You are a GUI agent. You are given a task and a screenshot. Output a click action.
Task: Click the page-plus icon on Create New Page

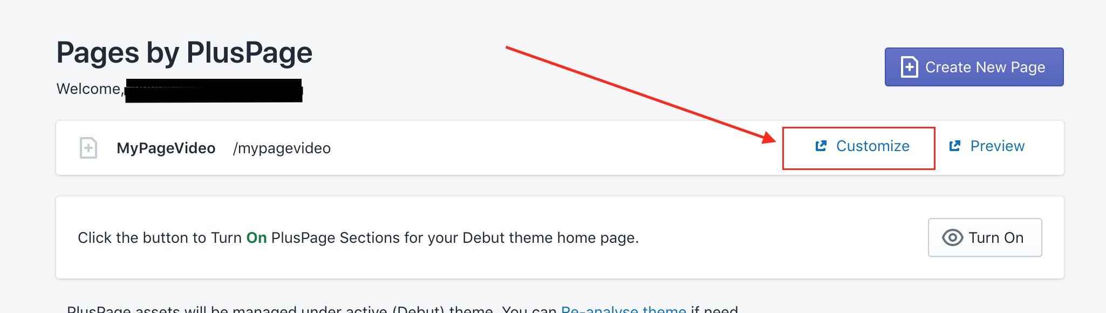[909, 67]
